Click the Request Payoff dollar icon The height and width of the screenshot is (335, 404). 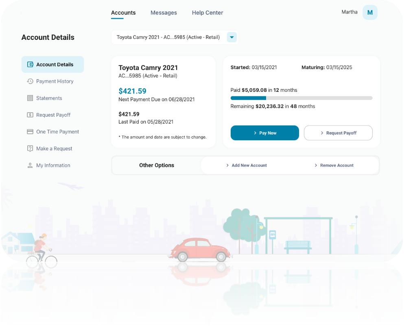pyautogui.click(x=30, y=115)
